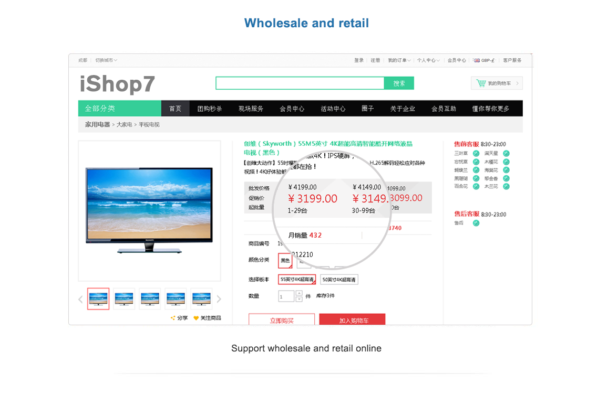Select the 黑色 color option
608x395 pixels.
[x=285, y=260]
